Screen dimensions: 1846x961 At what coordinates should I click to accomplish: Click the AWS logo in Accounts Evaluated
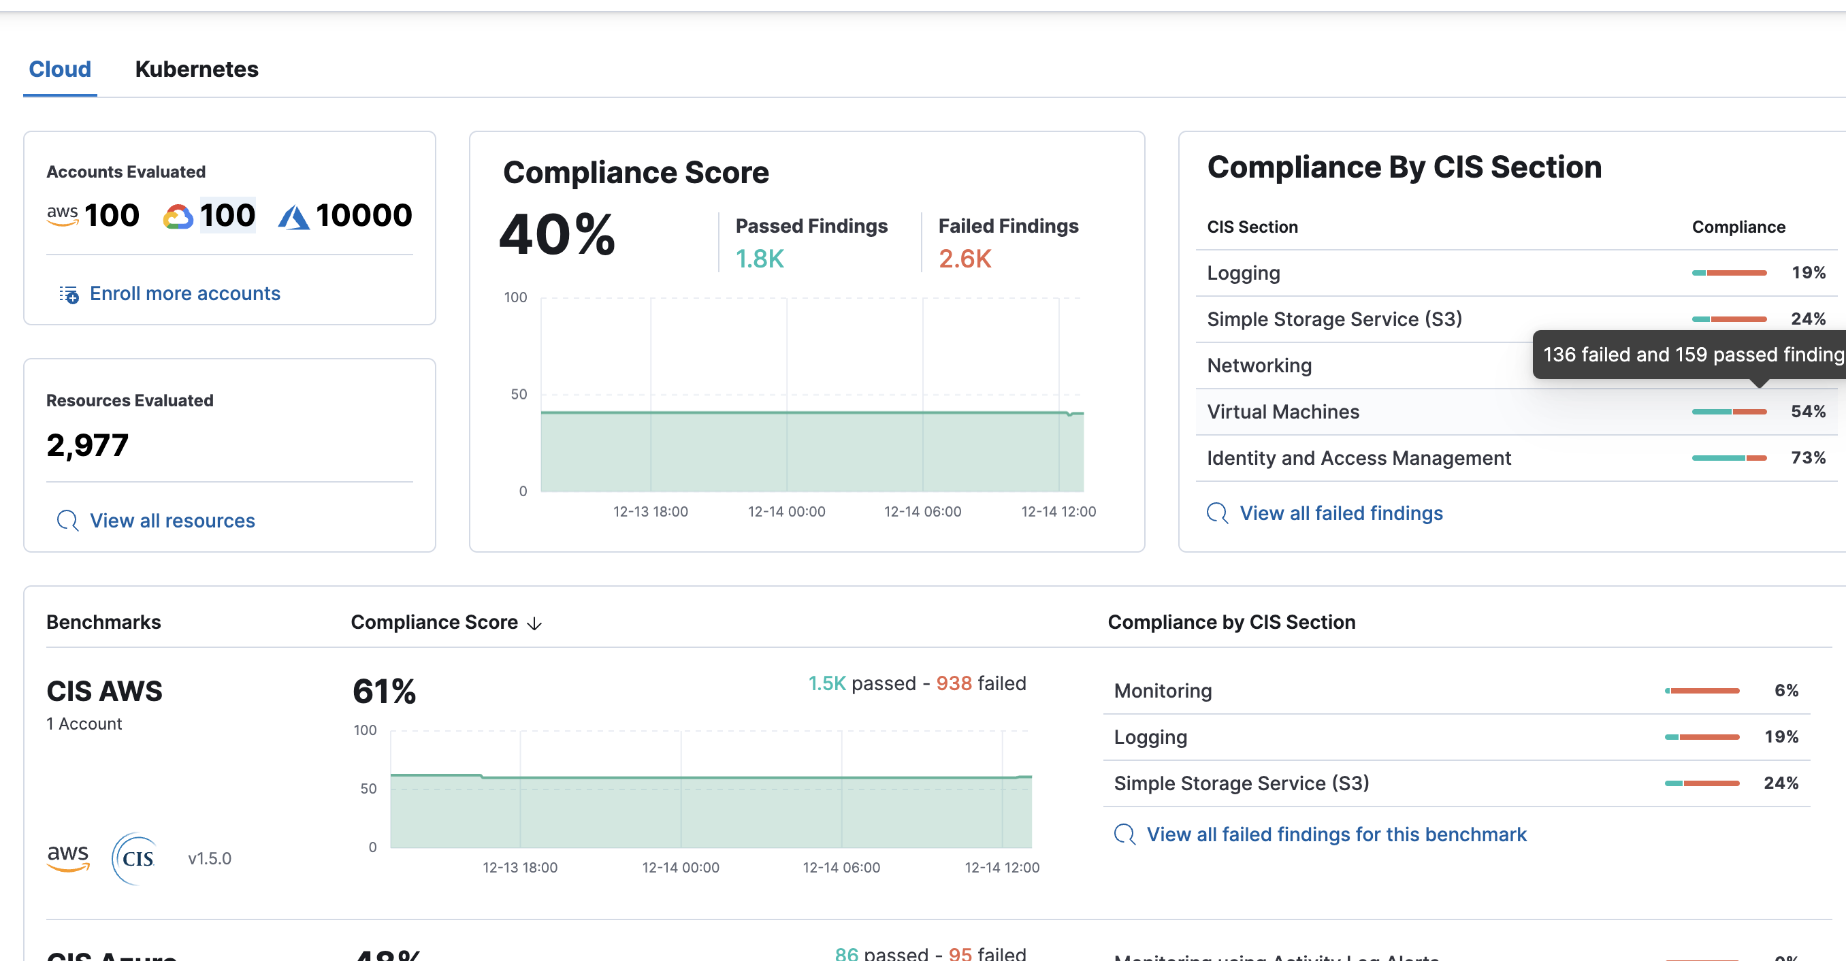[63, 216]
